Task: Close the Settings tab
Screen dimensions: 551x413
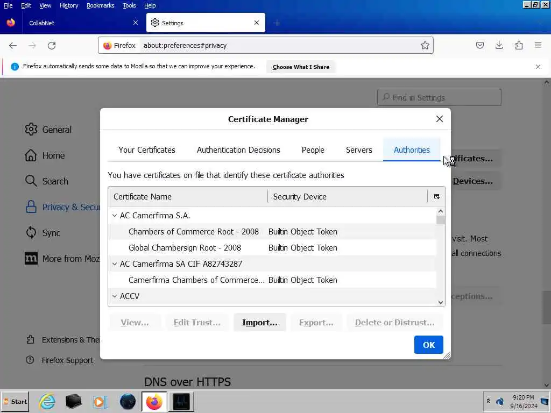Action: [x=257, y=23]
